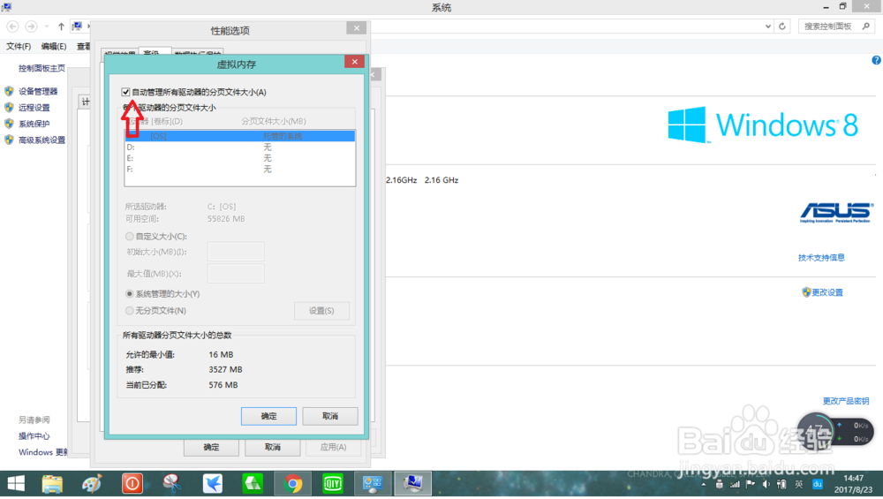Open File Explorer from the taskbar
The image size is (883, 499).
[52, 484]
